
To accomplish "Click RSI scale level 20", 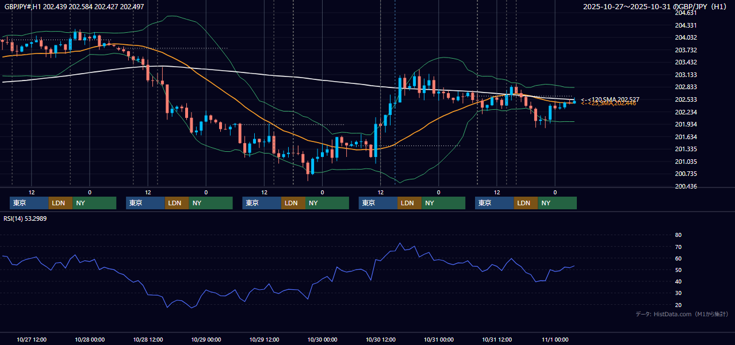I will pyautogui.click(x=678, y=305).
